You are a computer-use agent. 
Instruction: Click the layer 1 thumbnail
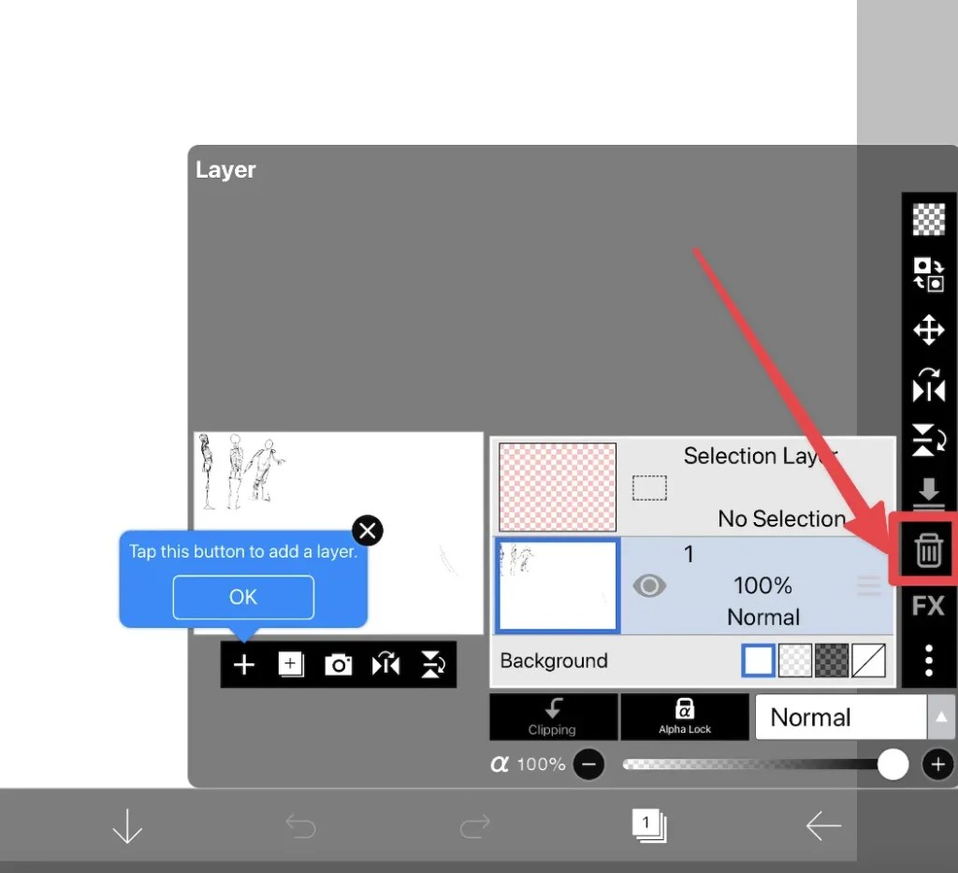(x=557, y=586)
